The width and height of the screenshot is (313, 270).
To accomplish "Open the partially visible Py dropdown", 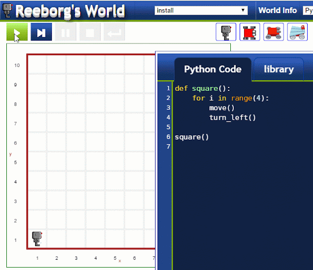I will click(308, 10).
